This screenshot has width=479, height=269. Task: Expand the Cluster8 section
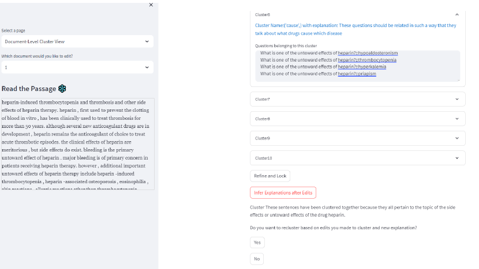point(357,119)
